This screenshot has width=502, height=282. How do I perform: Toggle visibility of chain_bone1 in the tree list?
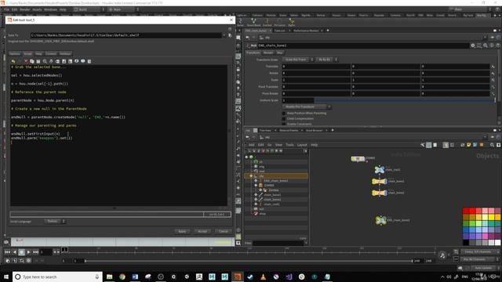click(x=256, y=195)
